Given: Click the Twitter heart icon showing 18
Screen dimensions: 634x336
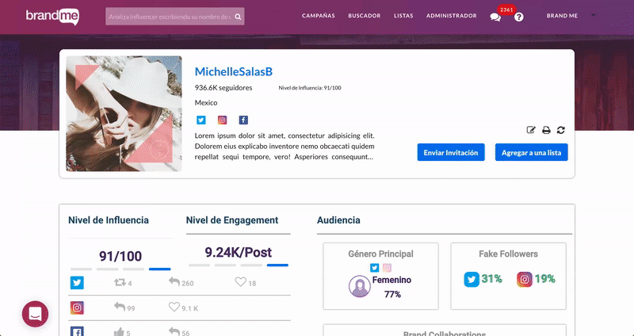Looking at the screenshot, I should 241,281.
